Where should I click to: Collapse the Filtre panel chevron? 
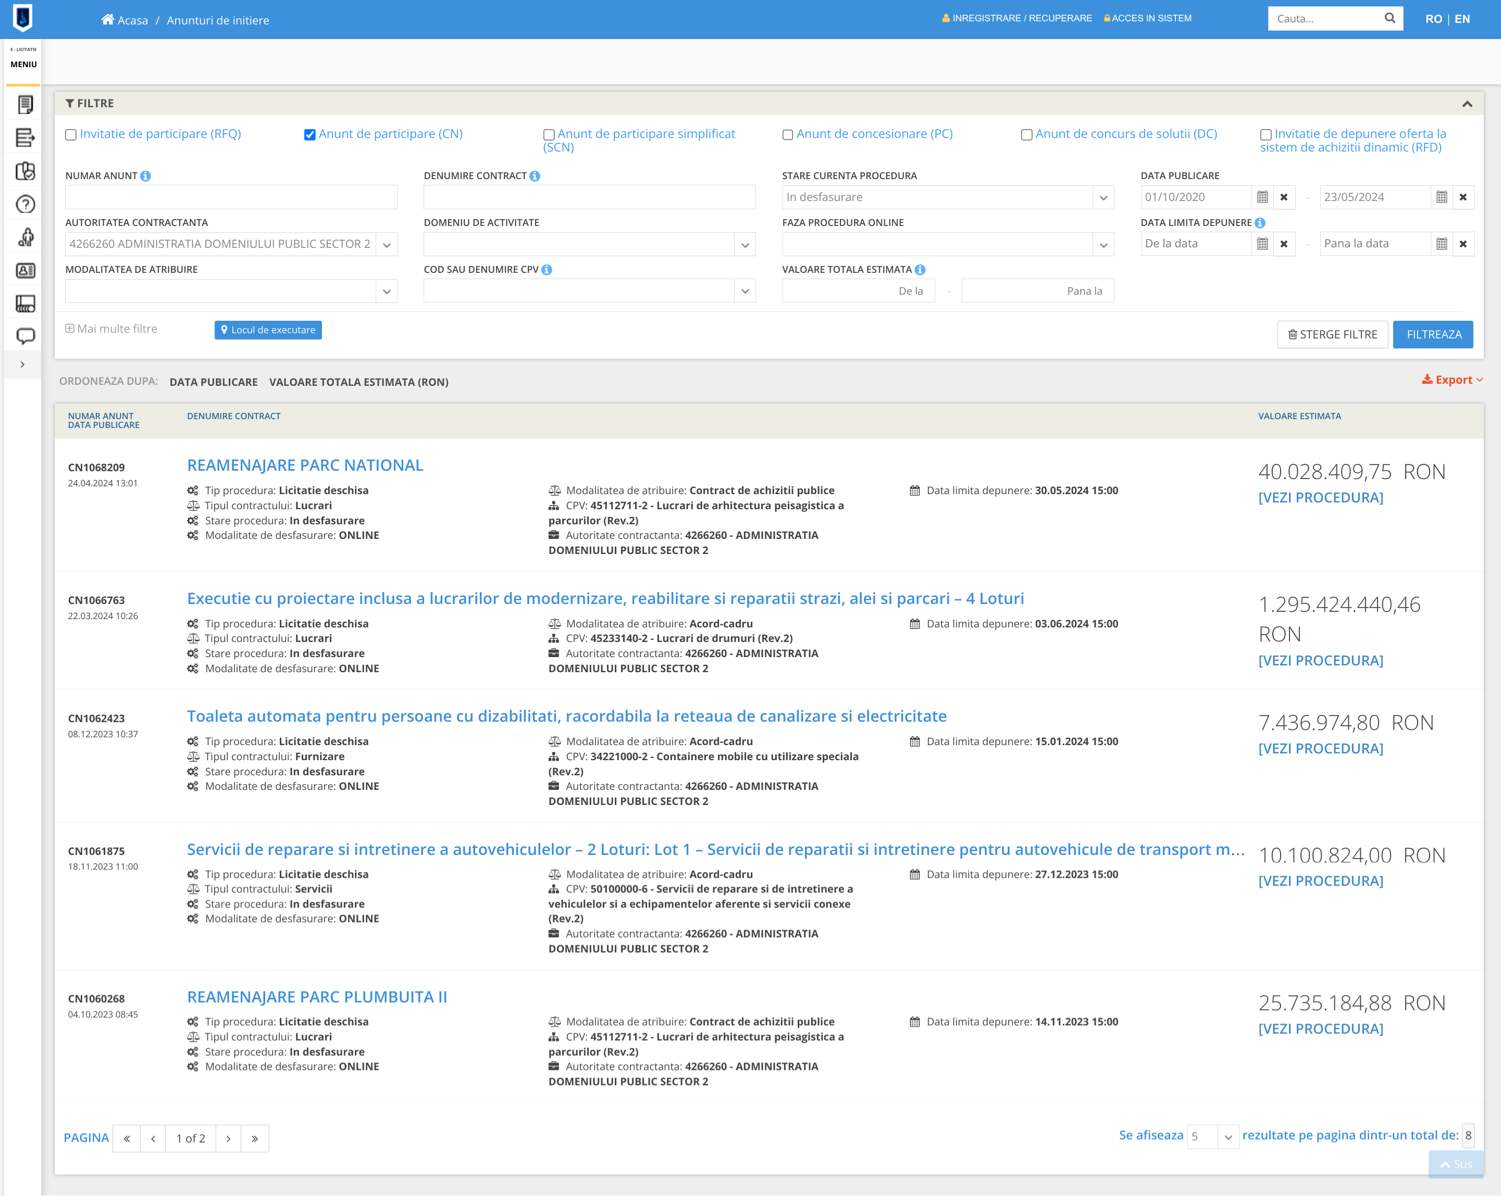pyautogui.click(x=1467, y=104)
